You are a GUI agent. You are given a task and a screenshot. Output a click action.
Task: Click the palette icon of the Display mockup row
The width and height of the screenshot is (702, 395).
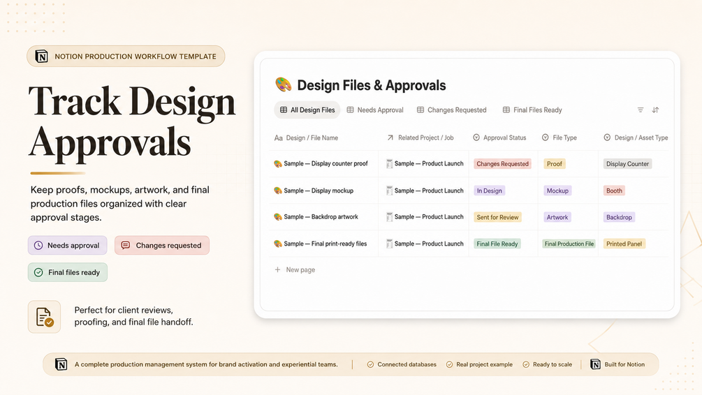pyautogui.click(x=278, y=191)
